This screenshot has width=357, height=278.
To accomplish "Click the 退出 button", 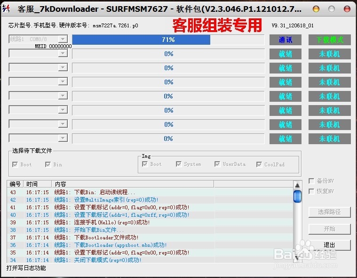I will (x=329, y=245).
